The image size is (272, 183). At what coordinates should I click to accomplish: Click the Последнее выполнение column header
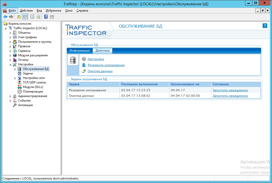click(x=144, y=84)
